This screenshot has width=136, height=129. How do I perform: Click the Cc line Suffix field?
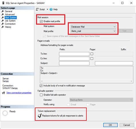114,58
